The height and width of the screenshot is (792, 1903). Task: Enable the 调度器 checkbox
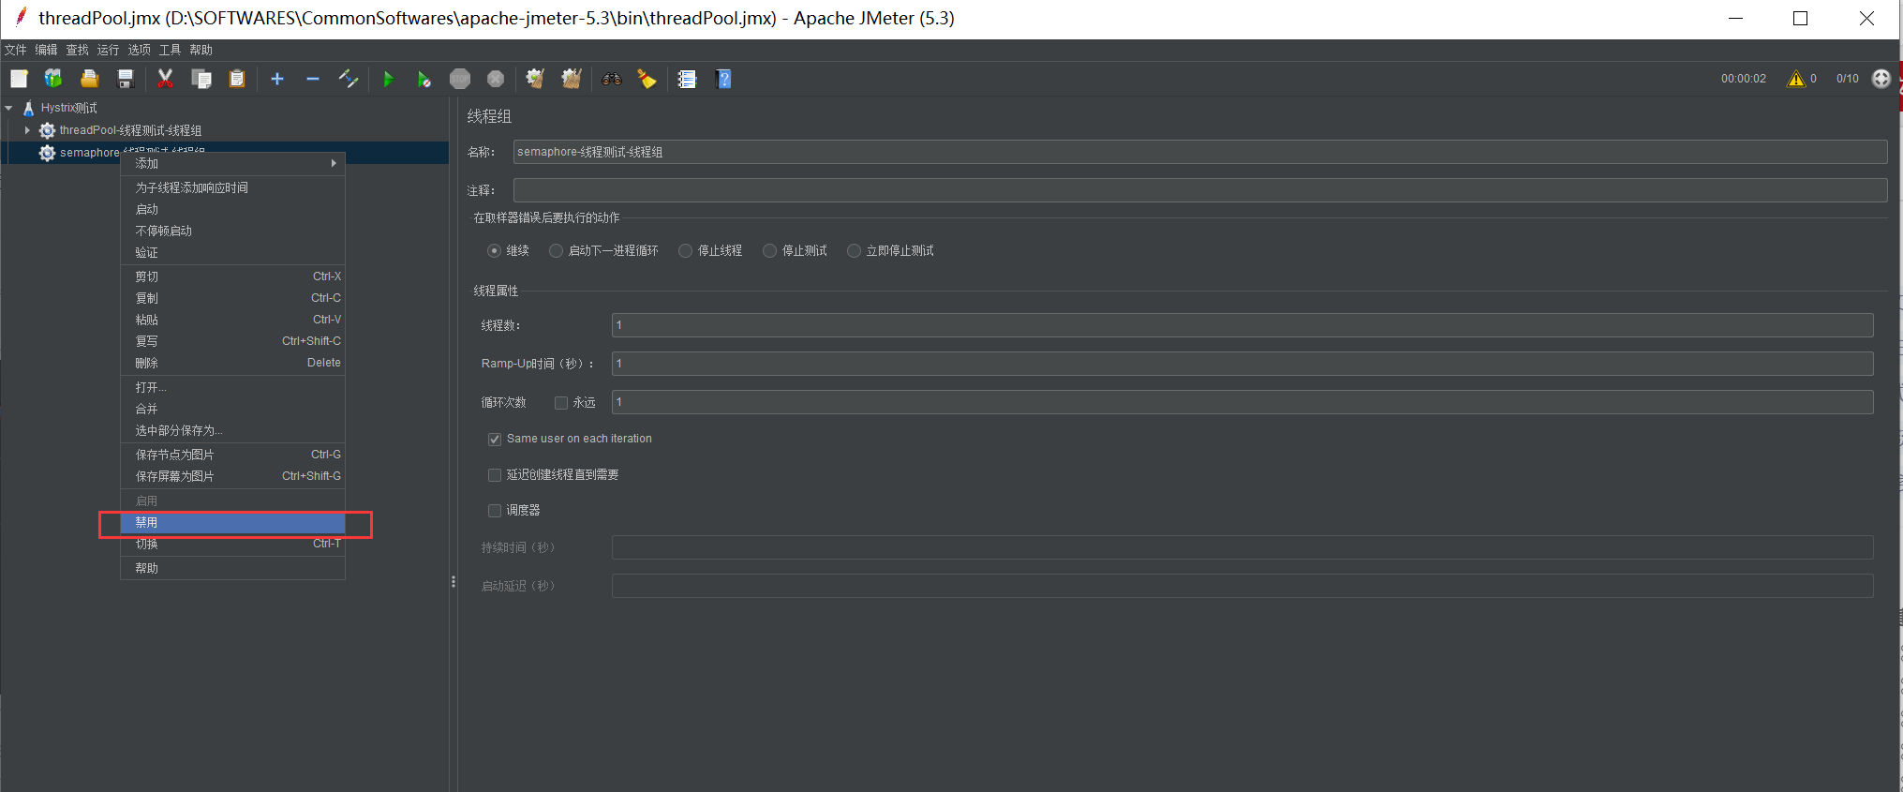pos(495,511)
